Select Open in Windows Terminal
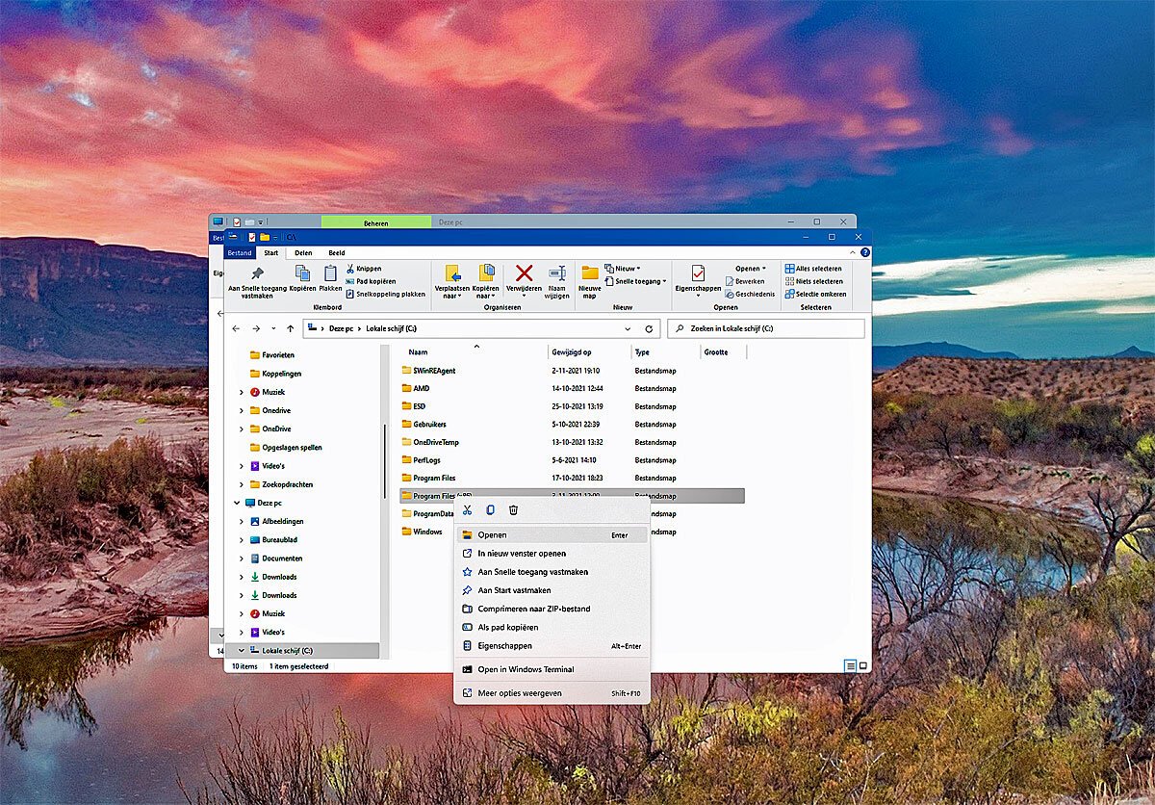This screenshot has height=805, width=1155. click(526, 669)
